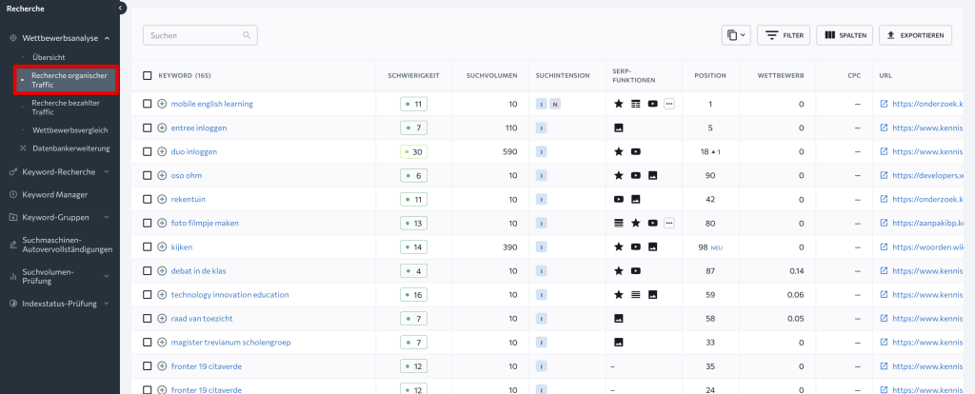
Task: Click the image SERP icon for 'entree inloggen'
Action: 618,128
